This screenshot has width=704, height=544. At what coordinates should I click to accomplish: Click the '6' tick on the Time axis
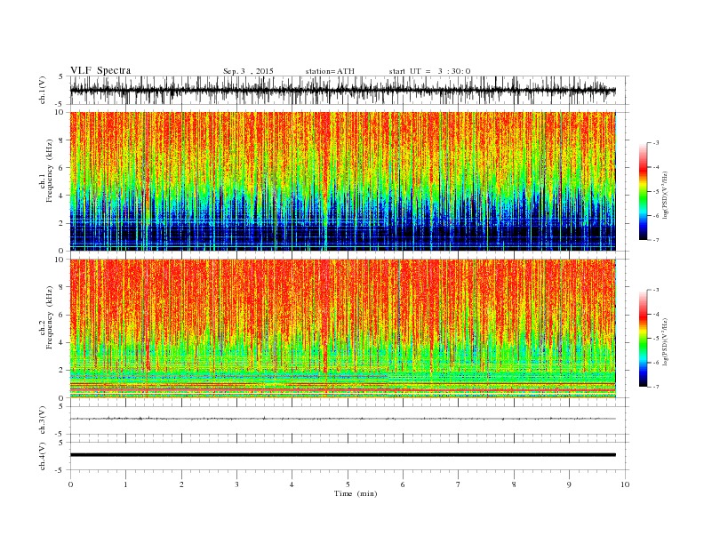403,484
